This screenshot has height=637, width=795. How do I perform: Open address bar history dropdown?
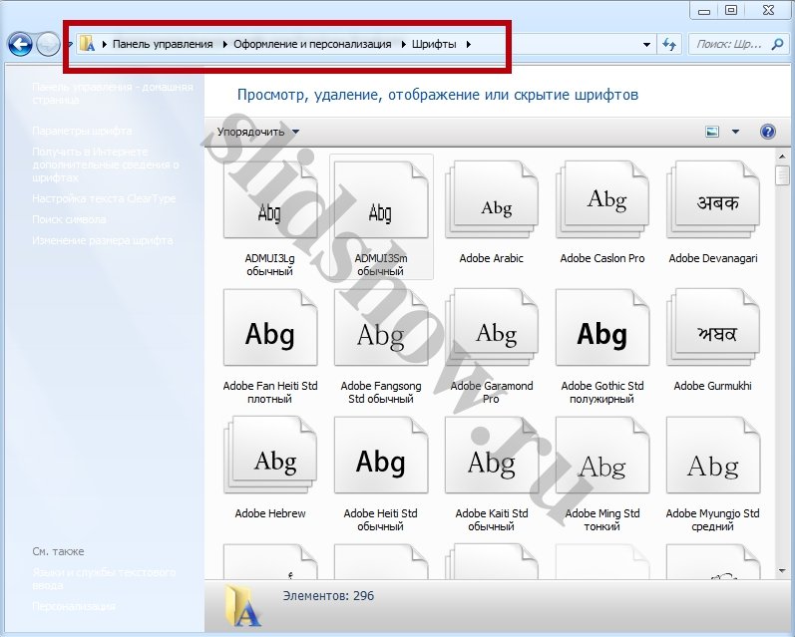[646, 45]
